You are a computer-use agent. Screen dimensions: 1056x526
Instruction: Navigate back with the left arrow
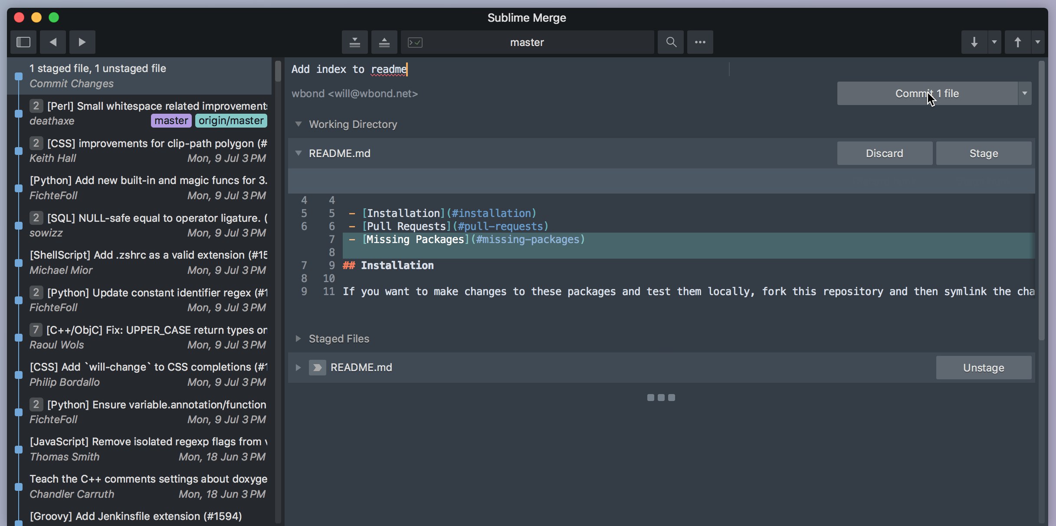click(53, 42)
